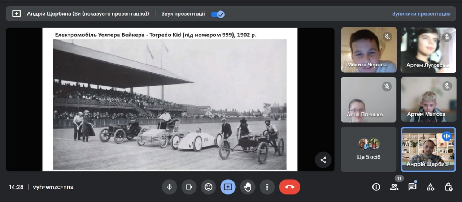Select Артем Матюха's video tile
Image resolution: width=462 pixels, height=202 pixels.
pyautogui.click(x=428, y=99)
